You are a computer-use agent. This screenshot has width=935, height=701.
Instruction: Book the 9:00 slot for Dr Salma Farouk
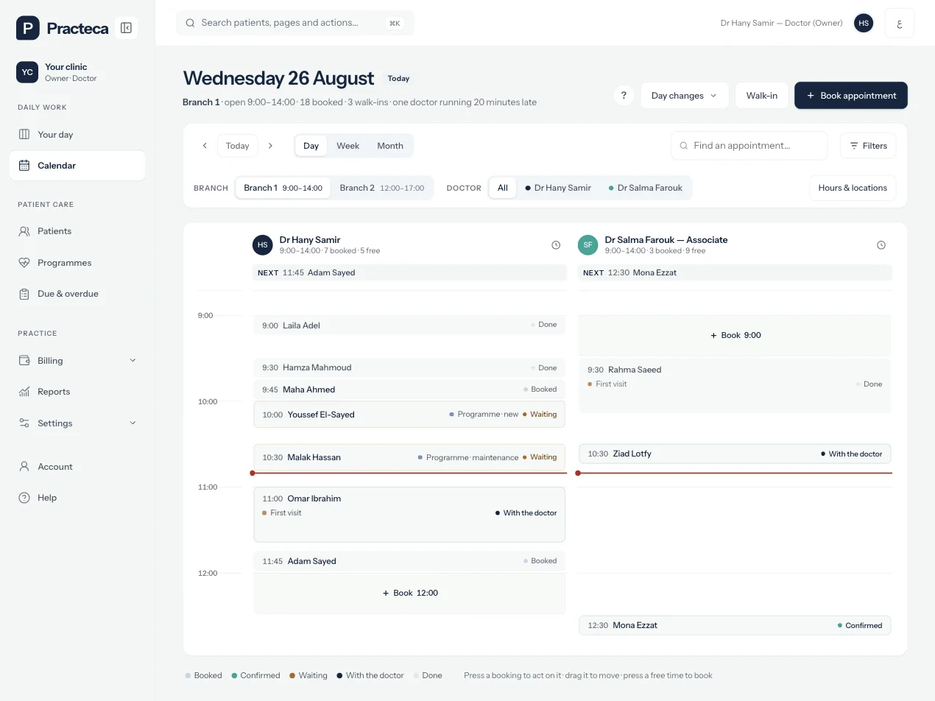pyautogui.click(x=735, y=335)
